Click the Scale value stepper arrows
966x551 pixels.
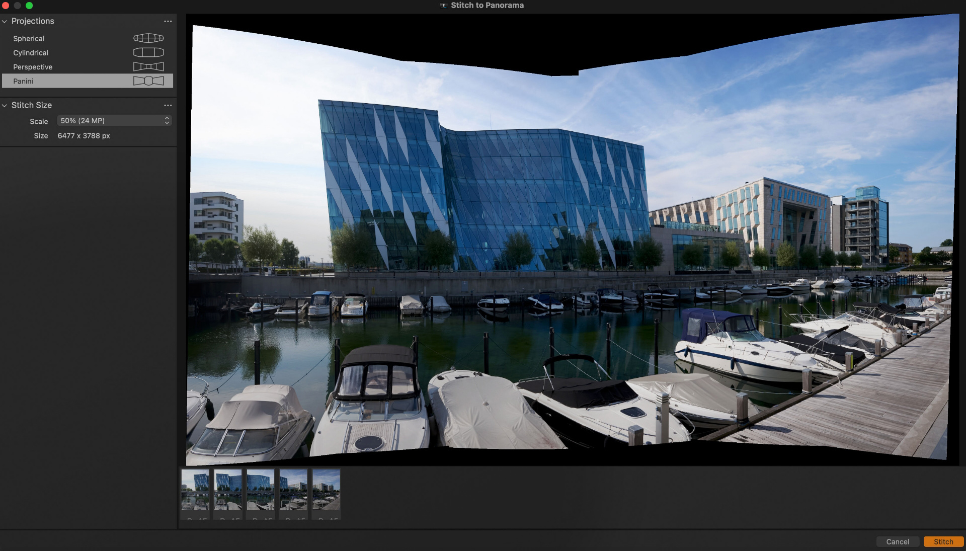[167, 120]
